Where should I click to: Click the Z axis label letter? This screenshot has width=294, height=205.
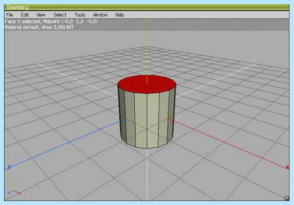(9, 167)
